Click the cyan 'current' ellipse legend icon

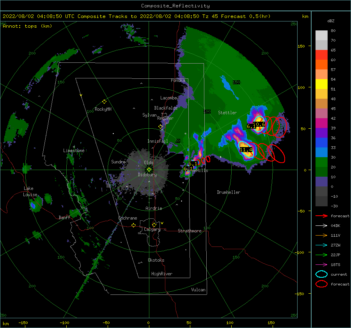point(321,274)
